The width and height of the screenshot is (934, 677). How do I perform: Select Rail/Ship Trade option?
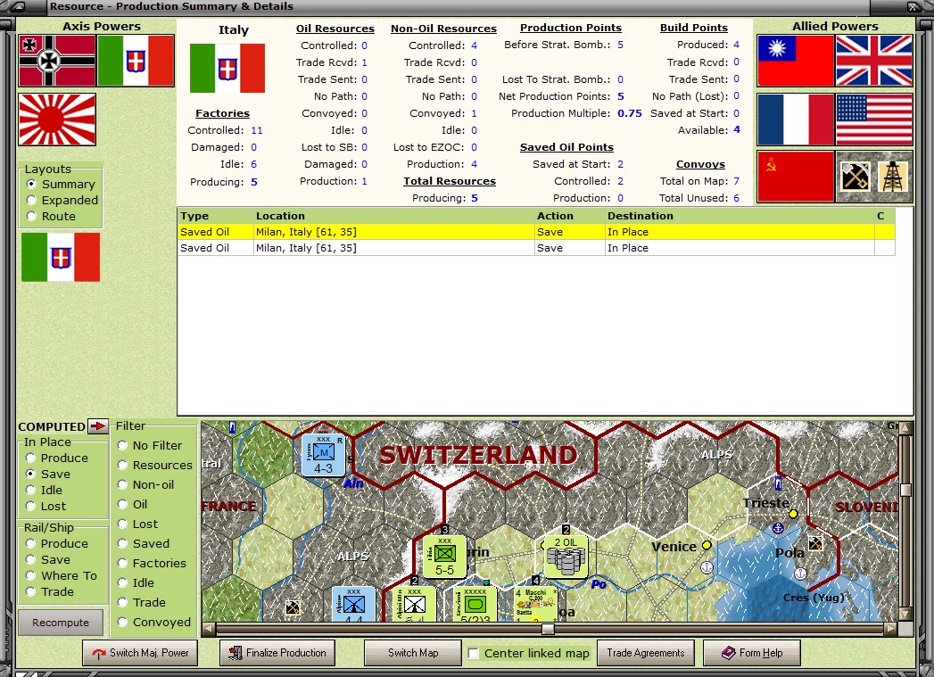pos(49,592)
